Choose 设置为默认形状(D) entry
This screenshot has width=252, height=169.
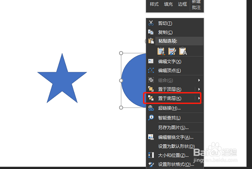(175, 146)
